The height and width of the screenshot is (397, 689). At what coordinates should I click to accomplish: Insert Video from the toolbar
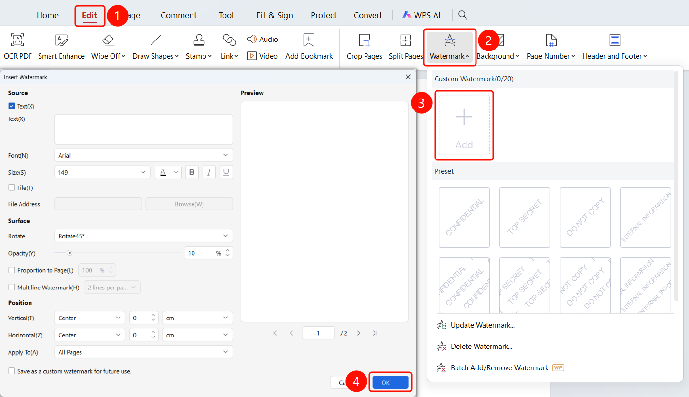[x=263, y=56]
